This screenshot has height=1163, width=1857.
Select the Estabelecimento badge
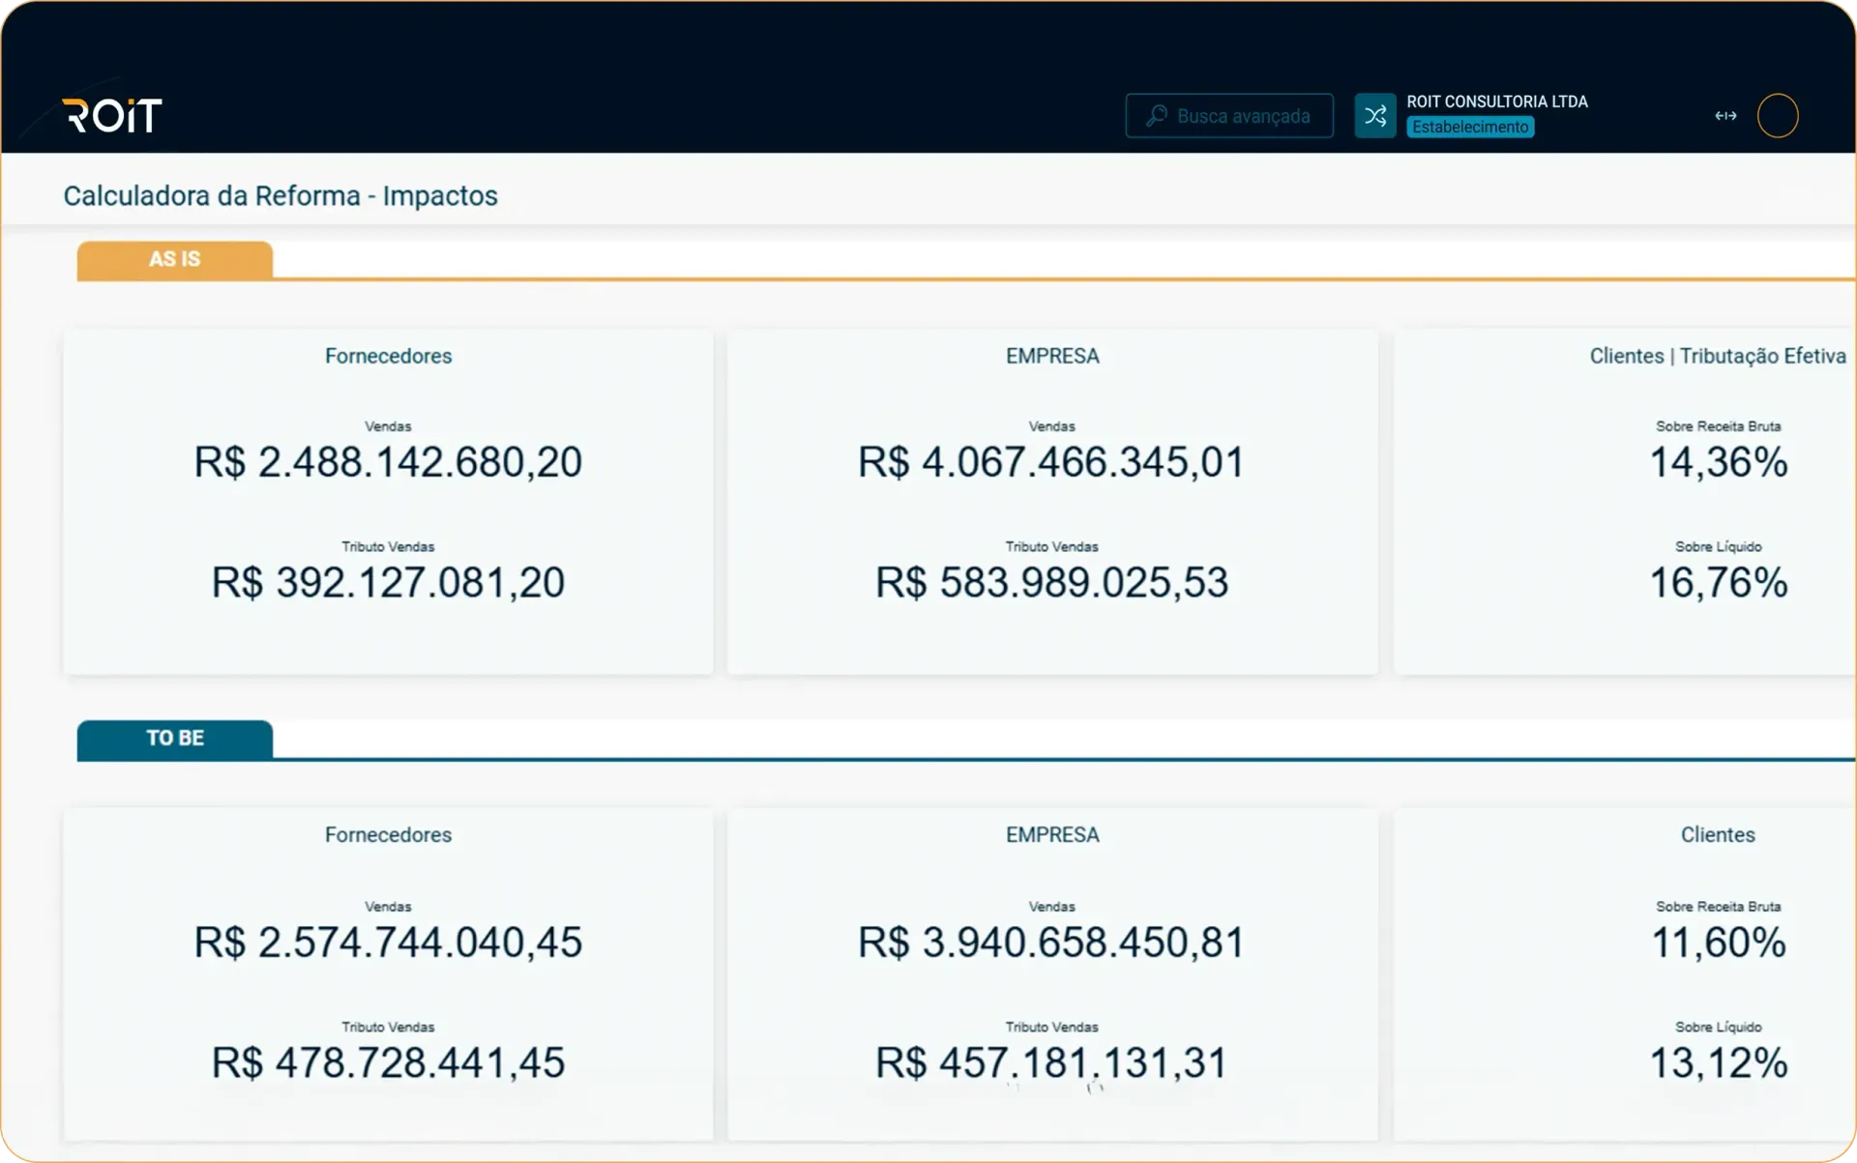(1470, 128)
